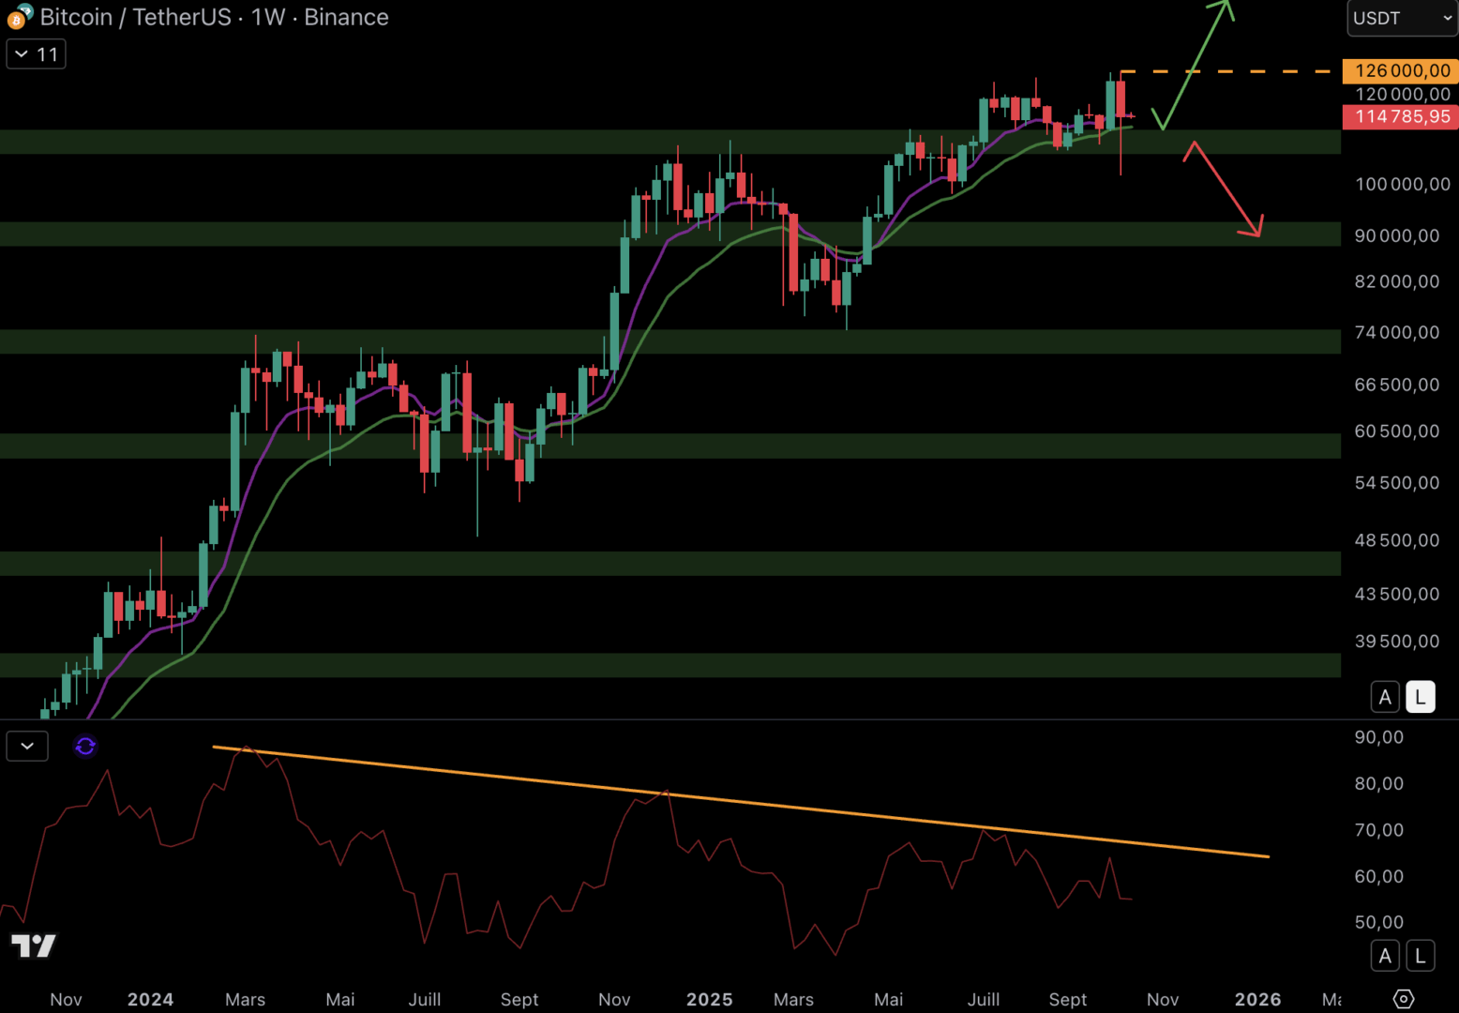Click the orange 126 000,00 price label
Image resolution: width=1459 pixels, height=1013 pixels.
point(1401,70)
